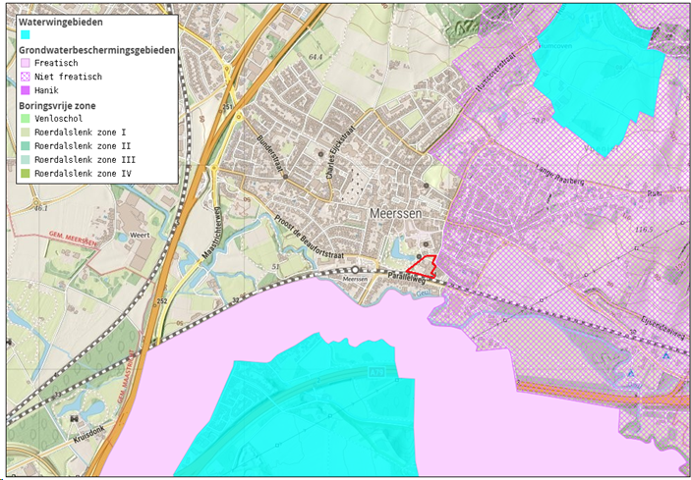Click the Parallelweg street label
691x480 pixels.
click(x=407, y=278)
